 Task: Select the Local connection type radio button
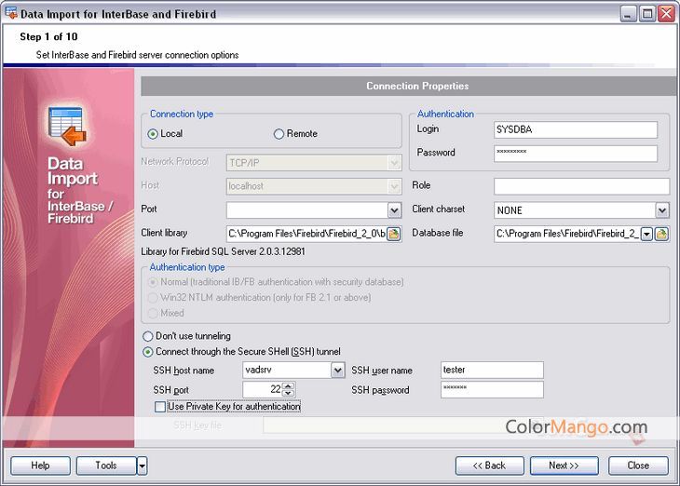[153, 134]
